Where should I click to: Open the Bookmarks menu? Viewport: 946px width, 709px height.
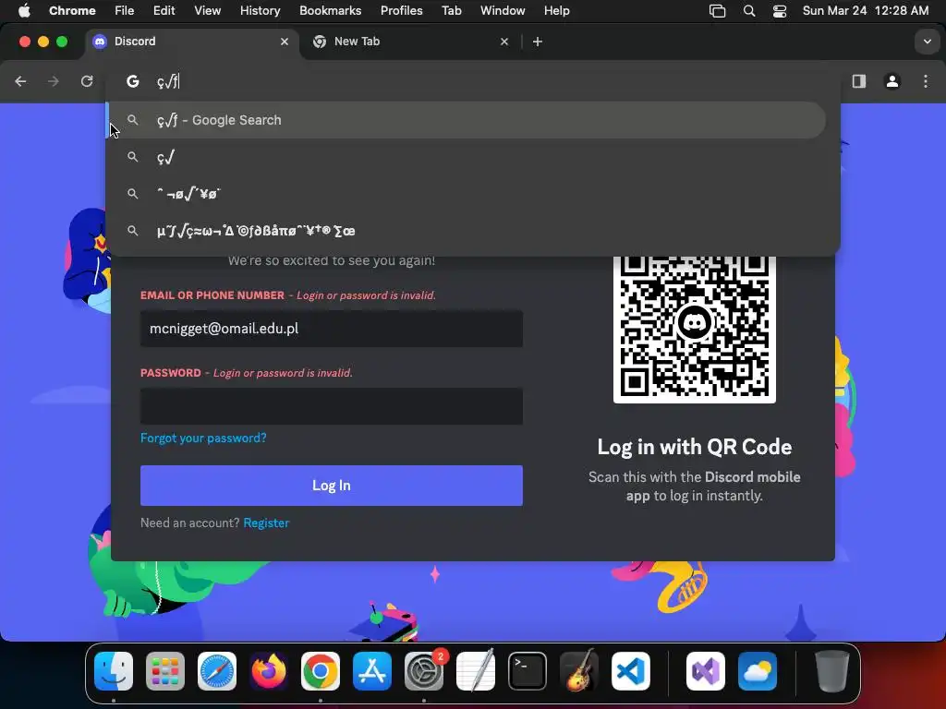click(330, 11)
